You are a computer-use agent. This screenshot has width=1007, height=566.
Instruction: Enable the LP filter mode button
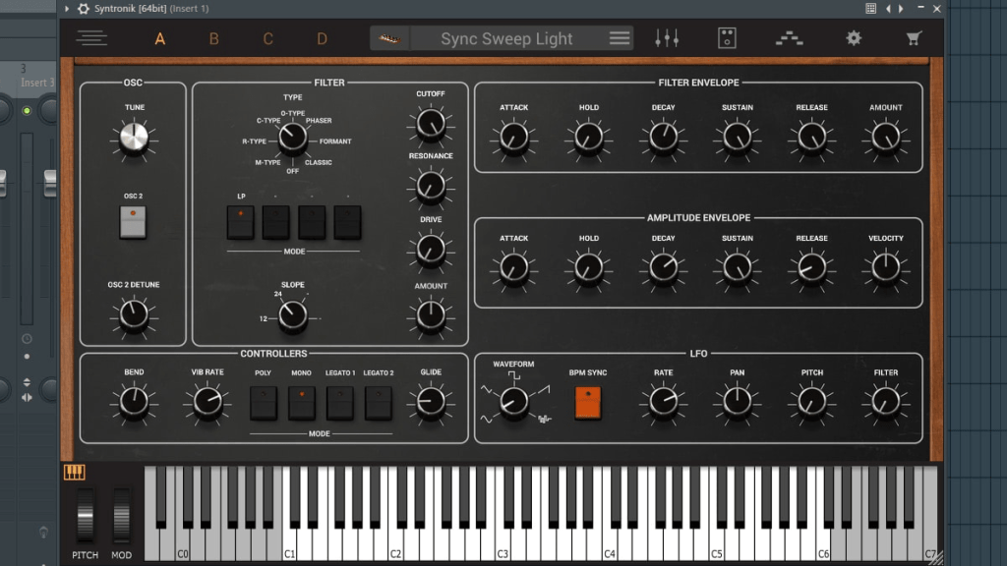240,222
